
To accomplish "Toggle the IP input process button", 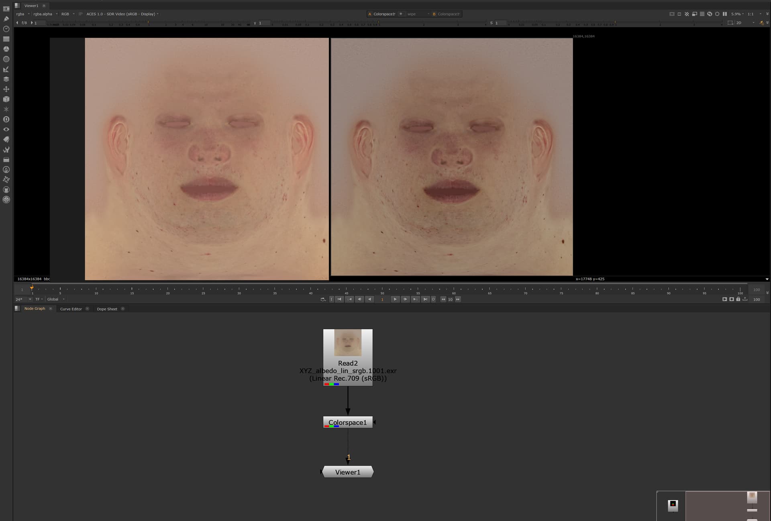I will pos(80,14).
